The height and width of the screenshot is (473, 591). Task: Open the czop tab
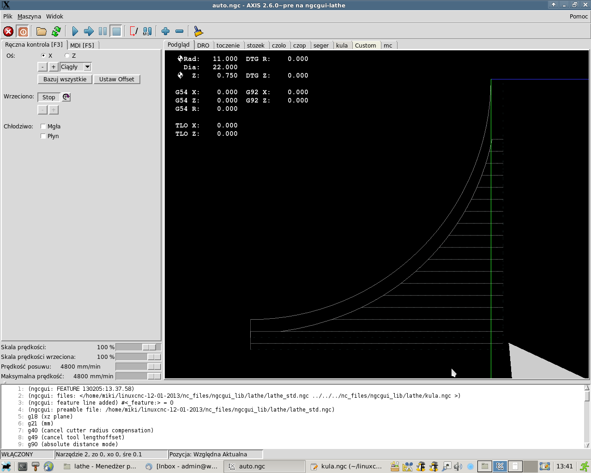point(300,45)
